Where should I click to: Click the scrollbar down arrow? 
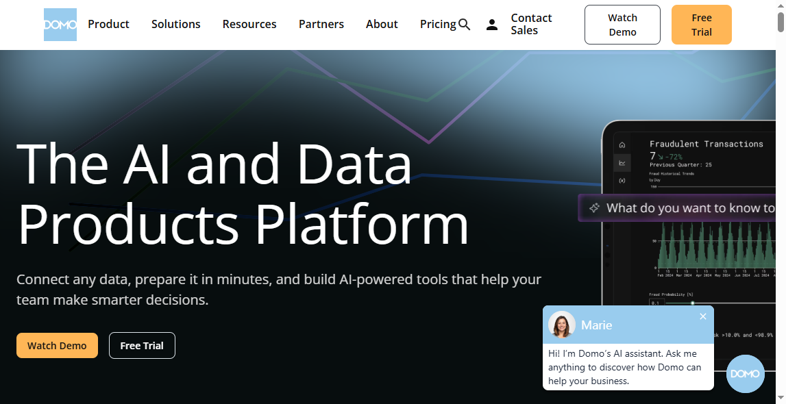[781, 399]
